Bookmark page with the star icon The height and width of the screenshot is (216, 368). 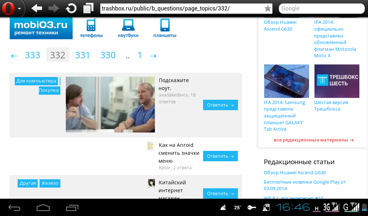(x=267, y=9)
